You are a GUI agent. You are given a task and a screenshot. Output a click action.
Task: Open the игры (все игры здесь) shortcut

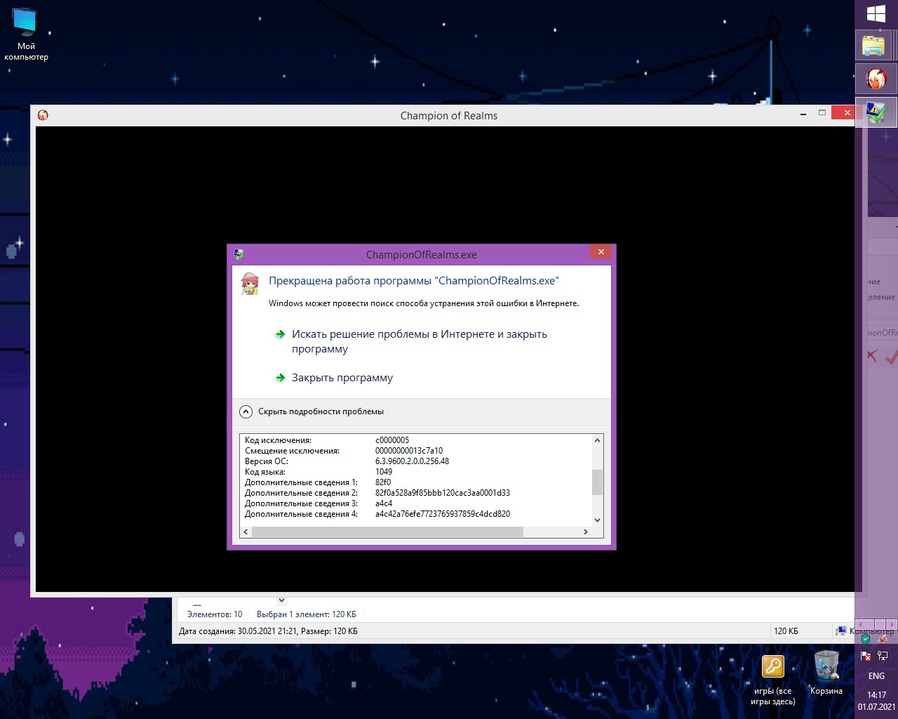click(x=772, y=680)
